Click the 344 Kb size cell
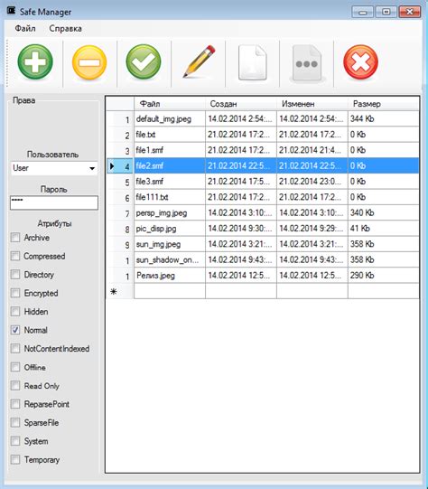This screenshot has height=489, width=428. click(x=384, y=118)
